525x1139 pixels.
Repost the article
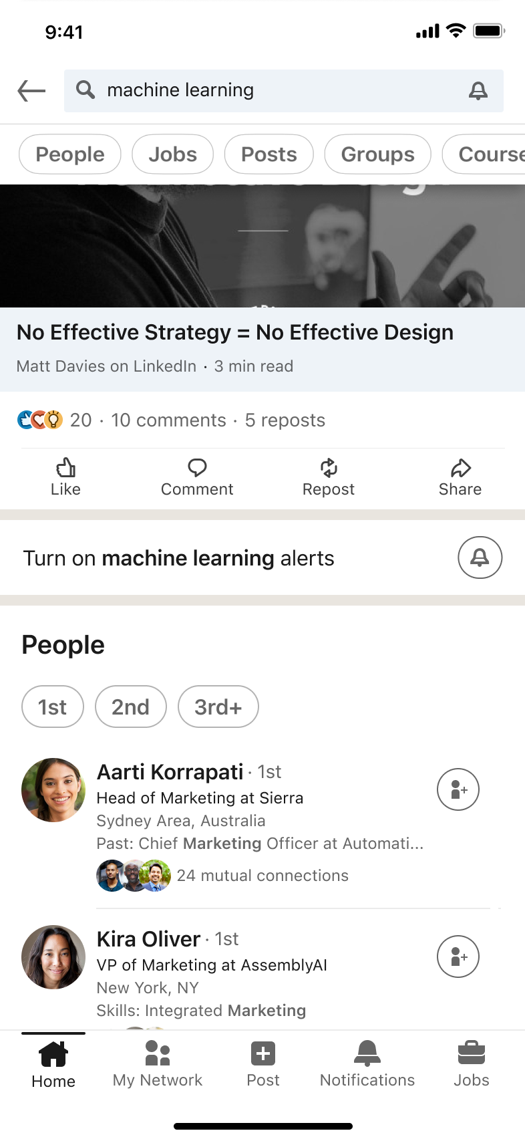(x=328, y=477)
